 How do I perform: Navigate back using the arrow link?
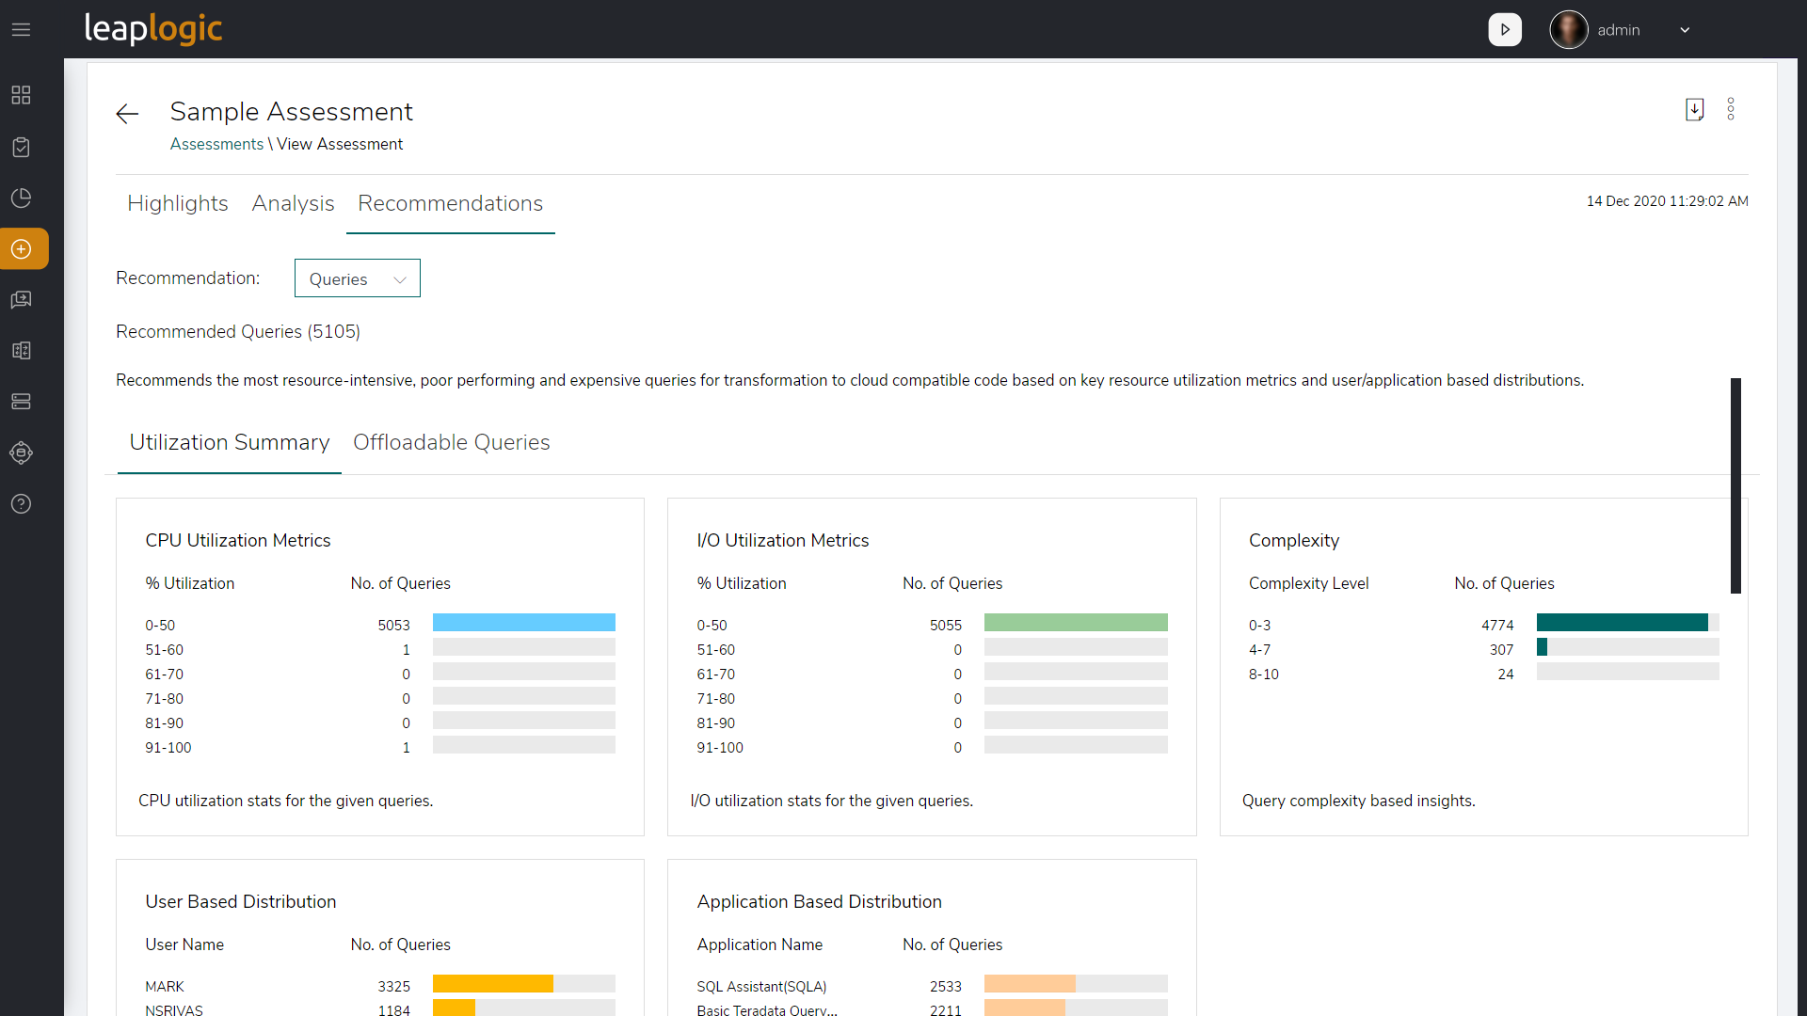point(127,112)
